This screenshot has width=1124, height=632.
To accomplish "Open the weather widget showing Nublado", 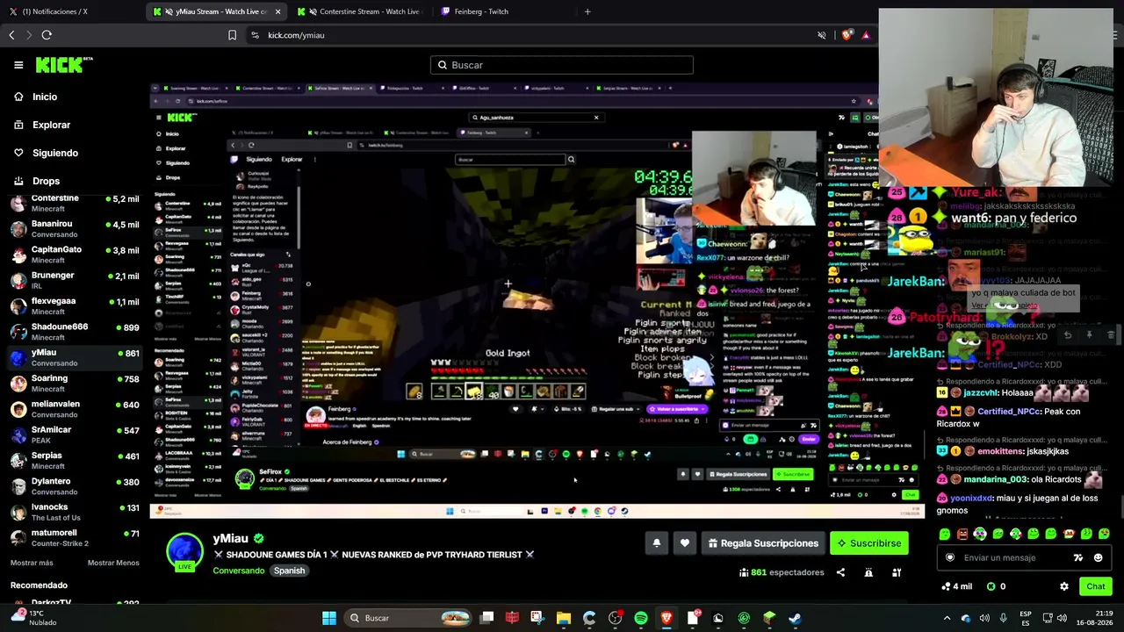I will click(x=32, y=618).
